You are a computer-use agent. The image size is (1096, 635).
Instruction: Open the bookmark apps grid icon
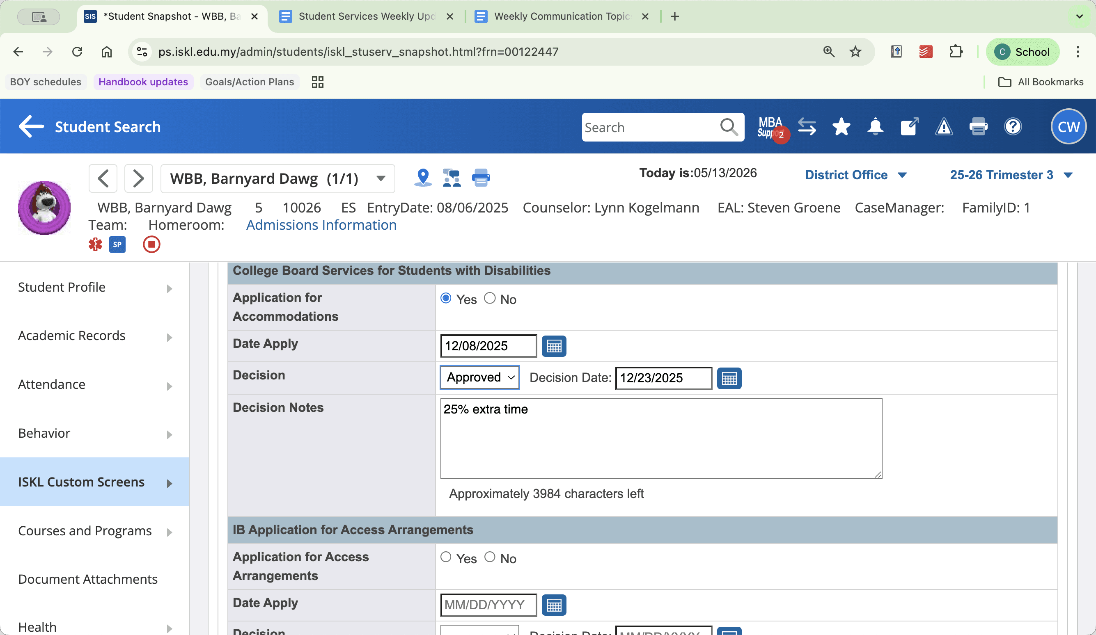pyautogui.click(x=317, y=82)
